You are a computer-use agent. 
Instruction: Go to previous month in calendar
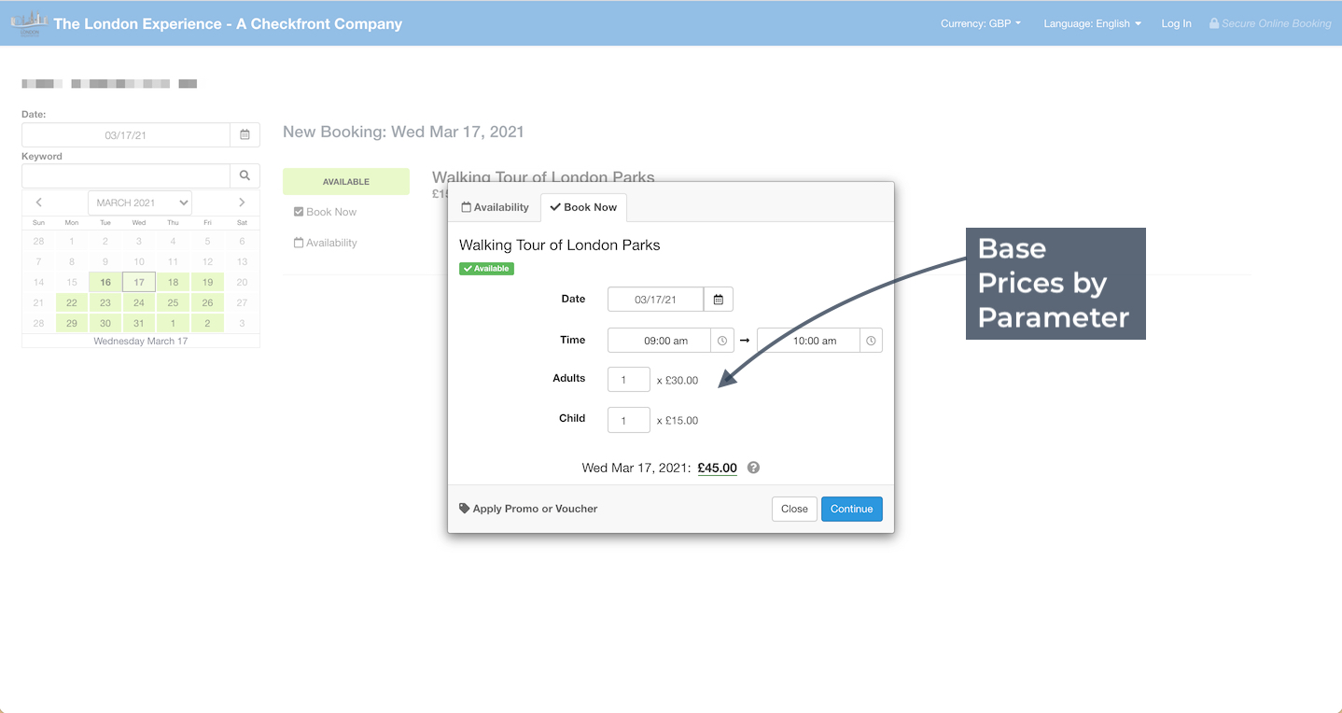click(38, 203)
